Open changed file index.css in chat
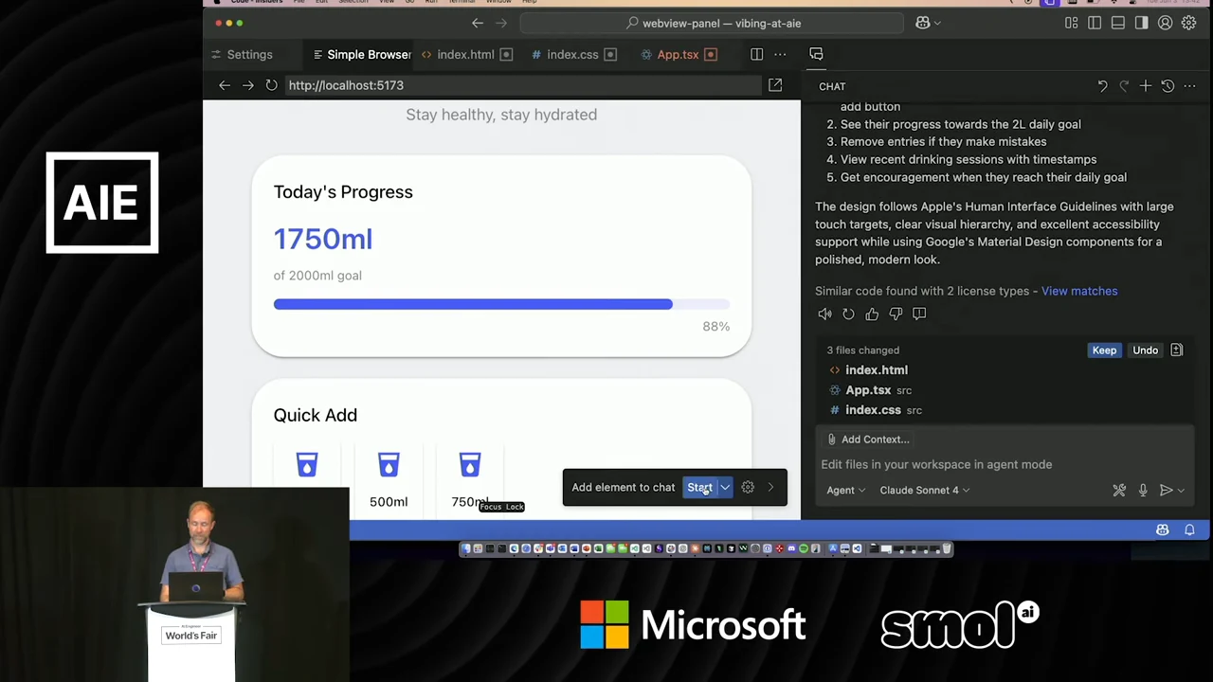The height and width of the screenshot is (682, 1213). tap(873, 410)
